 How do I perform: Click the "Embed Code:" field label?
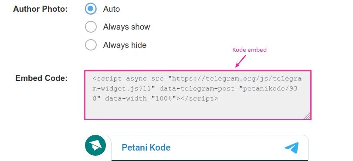coord(41,78)
